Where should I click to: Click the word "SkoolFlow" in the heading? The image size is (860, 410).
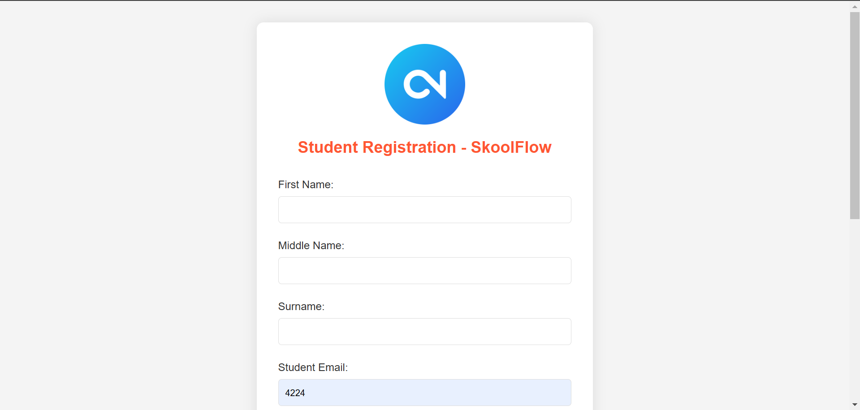pyautogui.click(x=511, y=147)
